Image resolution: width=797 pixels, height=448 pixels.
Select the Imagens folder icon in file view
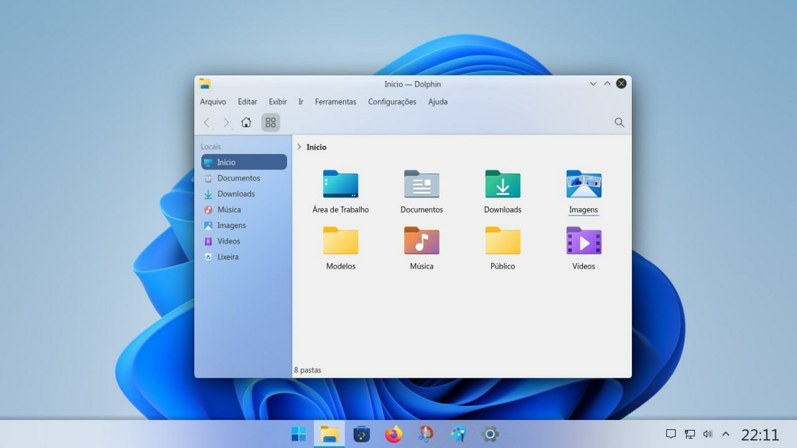point(583,184)
